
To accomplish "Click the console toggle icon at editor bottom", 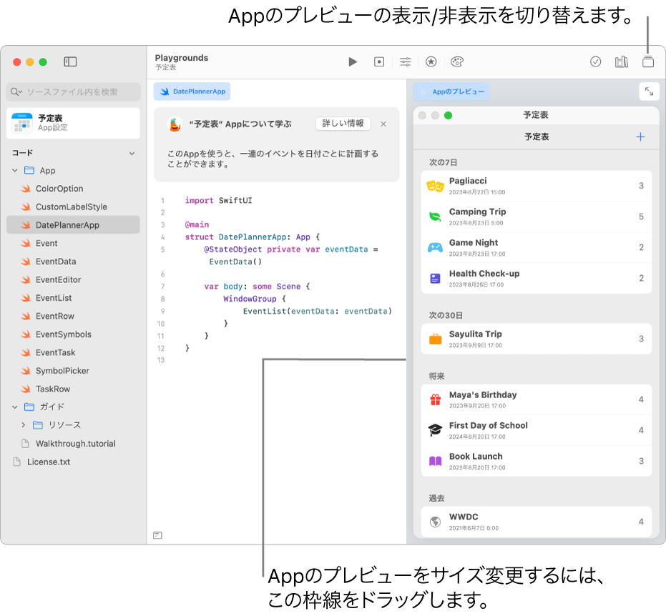I will click(x=157, y=535).
